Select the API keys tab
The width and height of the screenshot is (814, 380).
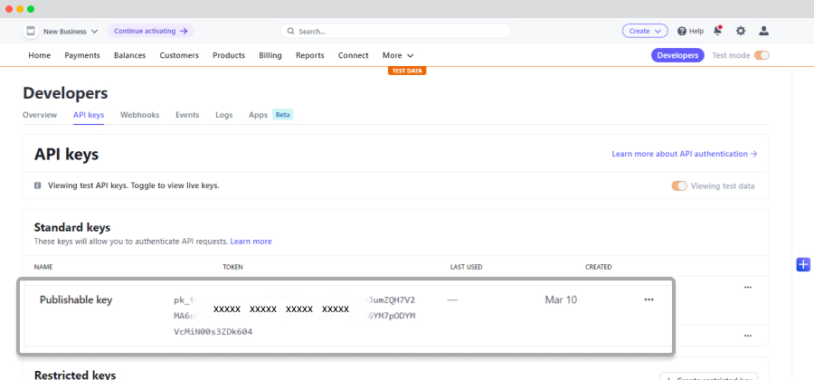pos(89,115)
